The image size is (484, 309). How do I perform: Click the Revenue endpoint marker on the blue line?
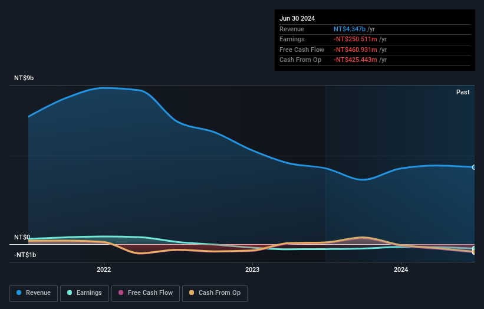point(474,167)
